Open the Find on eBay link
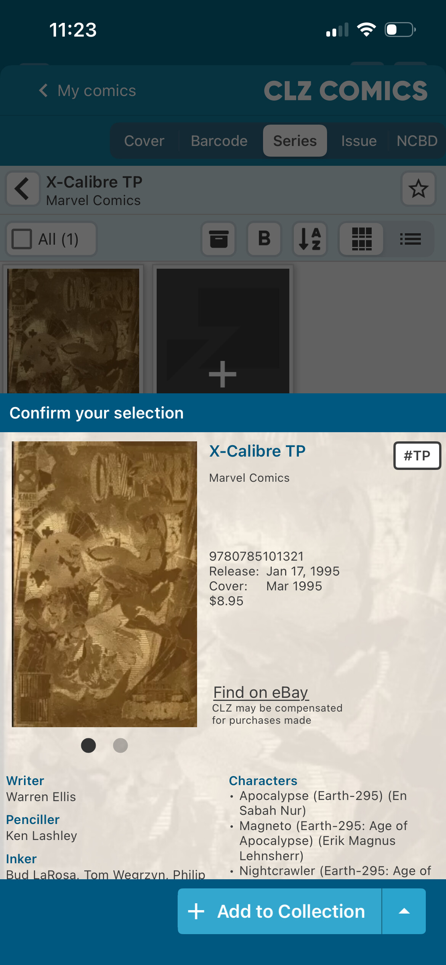 pyautogui.click(x=261, y=692)
